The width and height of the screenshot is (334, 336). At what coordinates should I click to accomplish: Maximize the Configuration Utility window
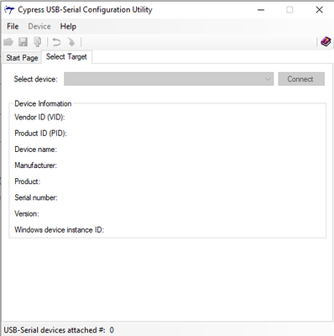click(x=290, y=10)
